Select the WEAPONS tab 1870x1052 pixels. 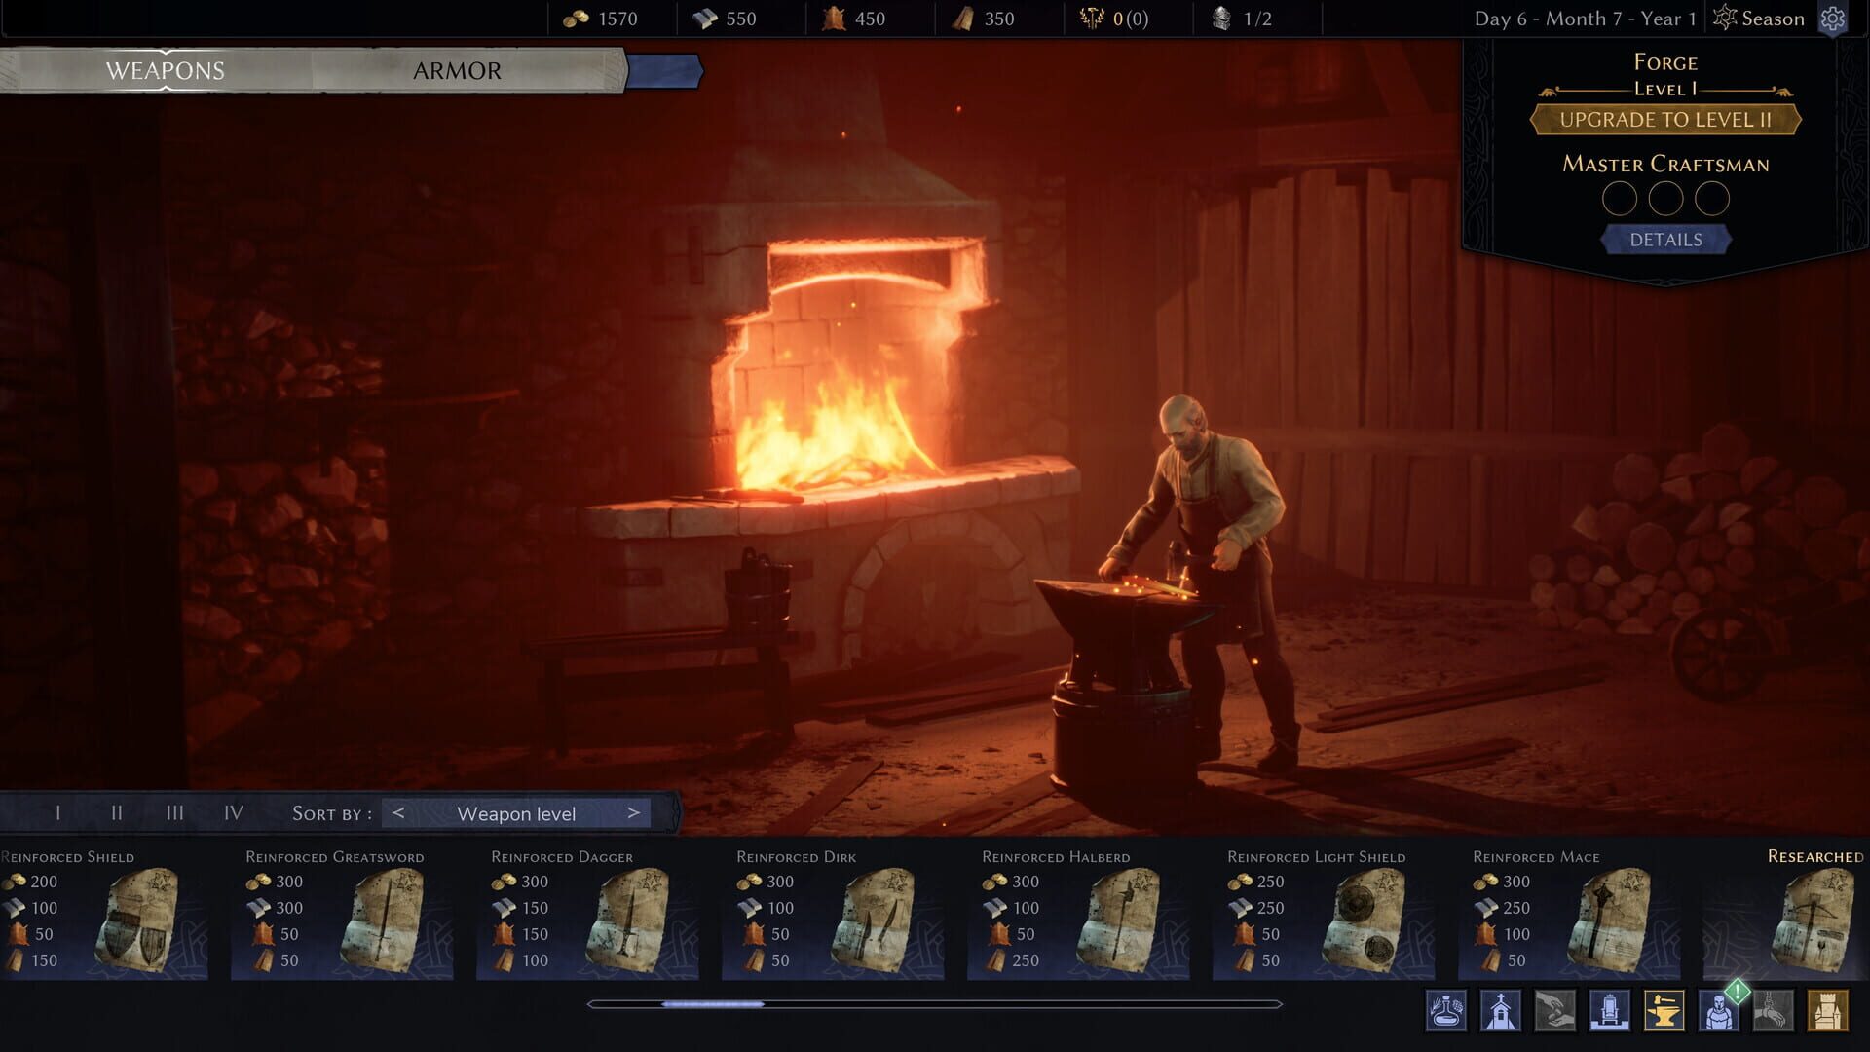click(x=167, y=70)
